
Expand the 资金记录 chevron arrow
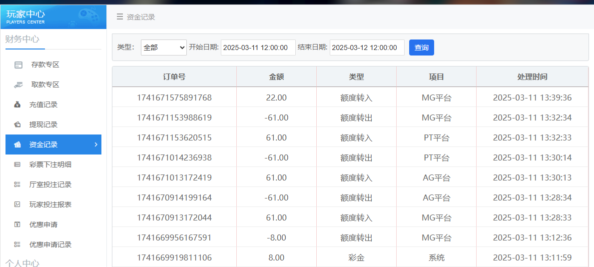[96, 144]
